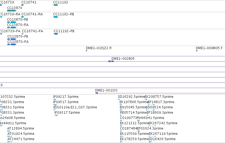Select the SD16292.5prime EST label
The width and height of the screenshot is (225, 143).
click(x=131, y=97)
